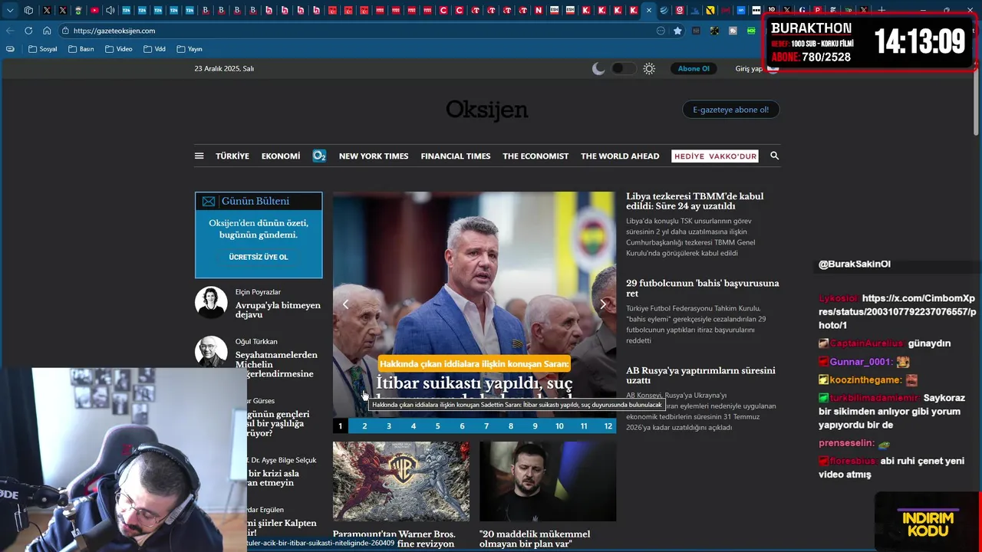Open Warner Bros. article thumbnail
The height and width of the screenshot is (552, 982).
tap(401, 481)
